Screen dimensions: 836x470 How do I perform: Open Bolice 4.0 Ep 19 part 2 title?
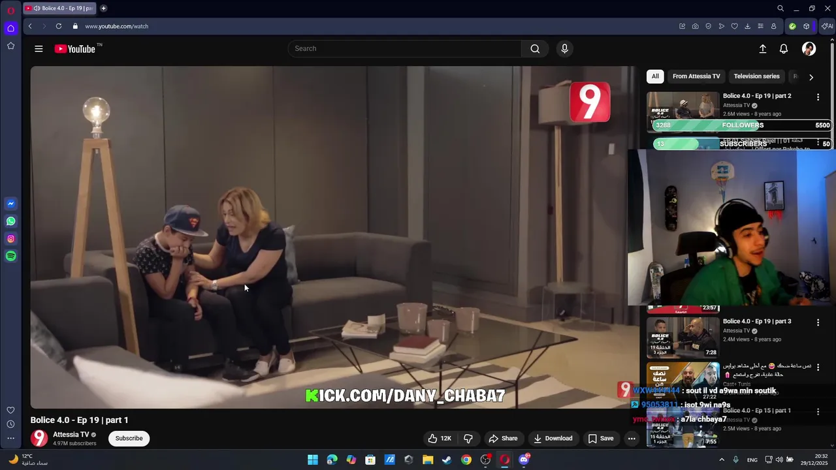(x=756, y=96)
